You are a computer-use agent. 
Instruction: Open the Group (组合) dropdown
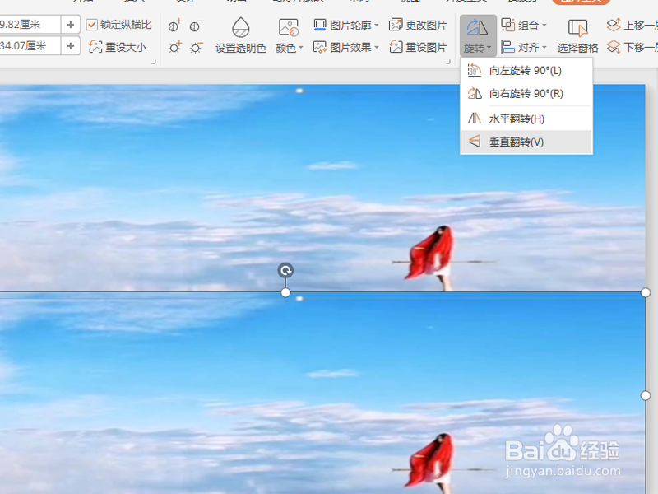pos(524,26)
